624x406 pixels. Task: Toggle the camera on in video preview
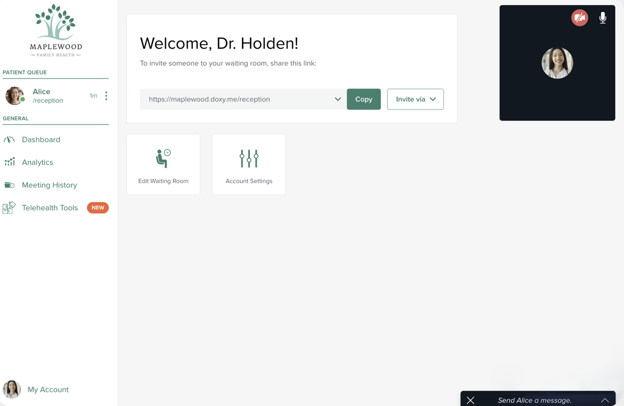click(x=579, y=18)
